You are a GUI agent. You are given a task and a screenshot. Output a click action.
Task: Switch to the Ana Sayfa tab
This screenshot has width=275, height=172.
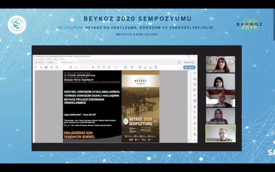(39, 62)
